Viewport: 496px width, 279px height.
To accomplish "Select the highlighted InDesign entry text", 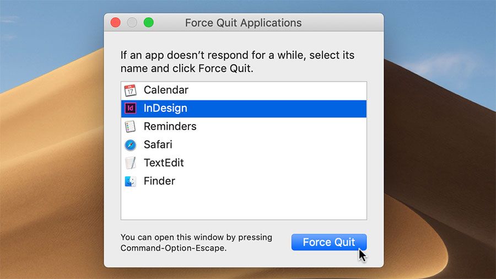I will pos(165,108).
